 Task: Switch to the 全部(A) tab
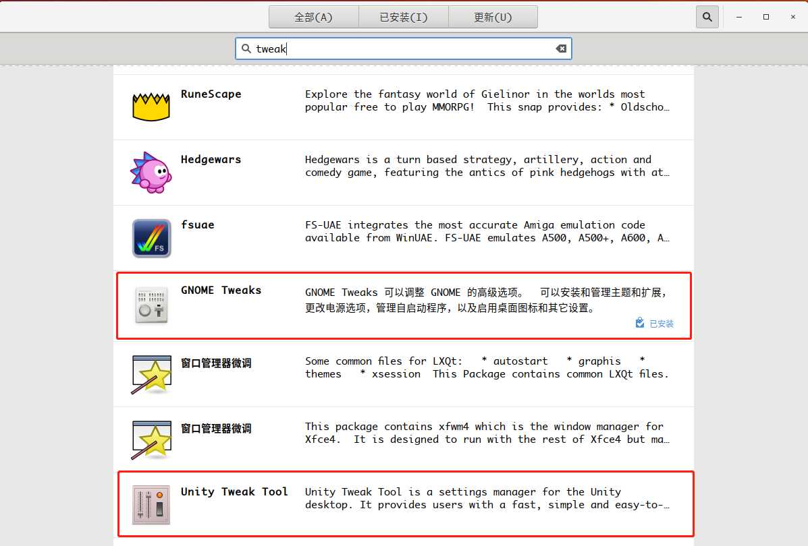tap(313, 17)
